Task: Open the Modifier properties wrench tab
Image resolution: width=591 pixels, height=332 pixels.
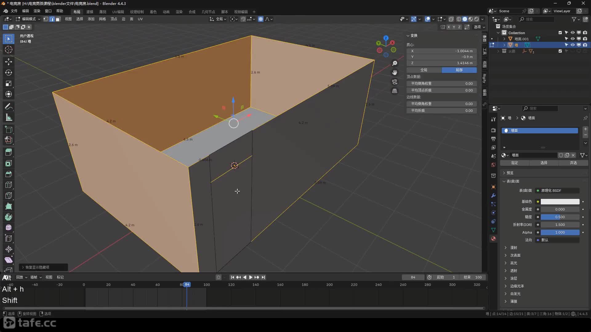Action: tap(493, 196)
